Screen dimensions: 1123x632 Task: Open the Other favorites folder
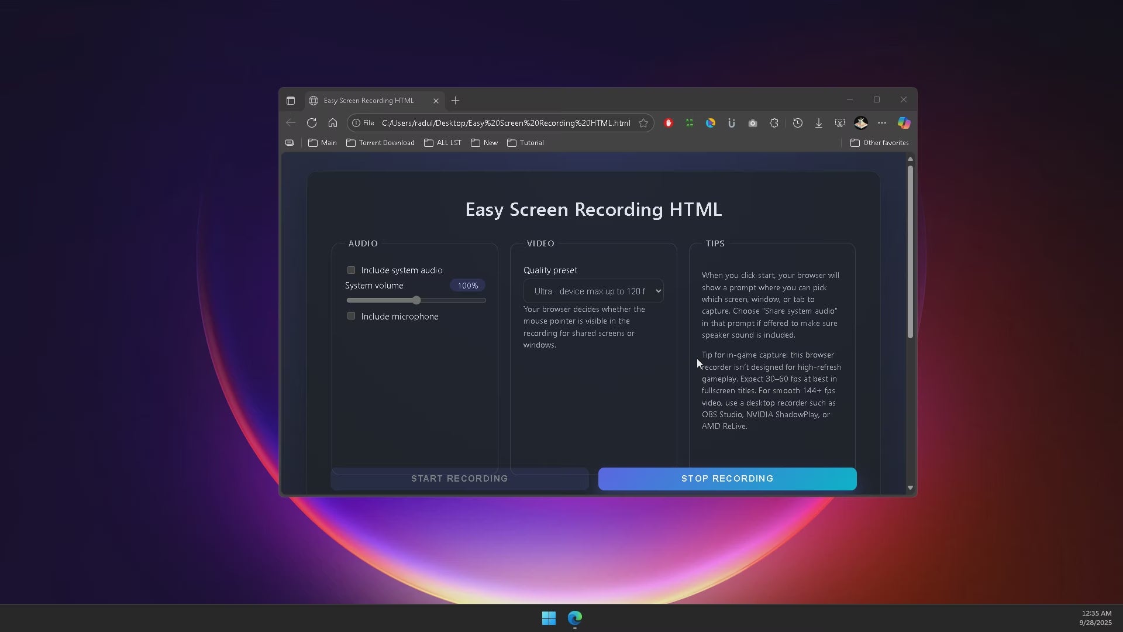(x=879, y=143)
